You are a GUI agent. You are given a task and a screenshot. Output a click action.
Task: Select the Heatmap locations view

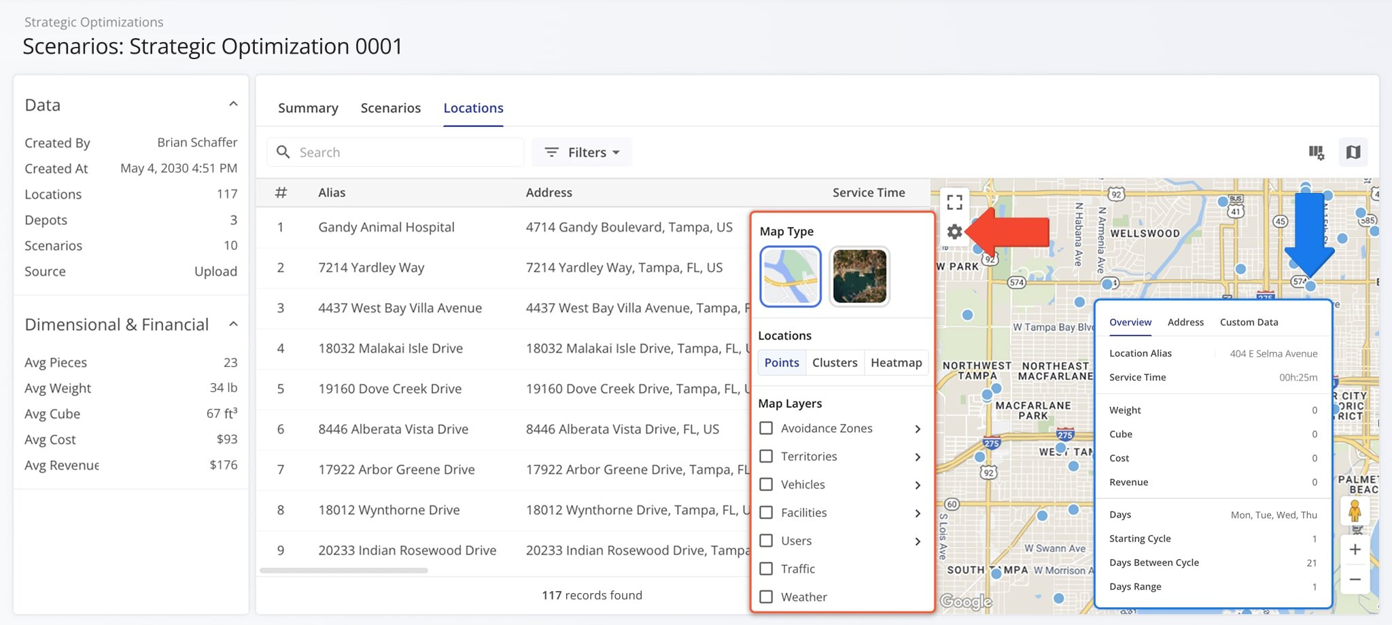tap(896, 362)
